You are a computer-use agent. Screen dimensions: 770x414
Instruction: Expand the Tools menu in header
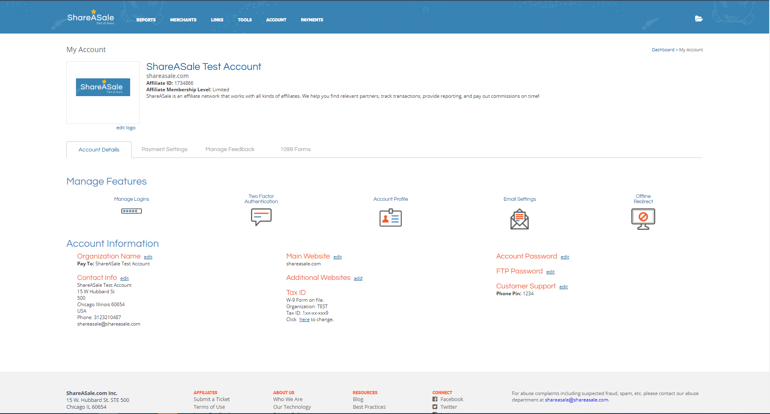(245, 20)
